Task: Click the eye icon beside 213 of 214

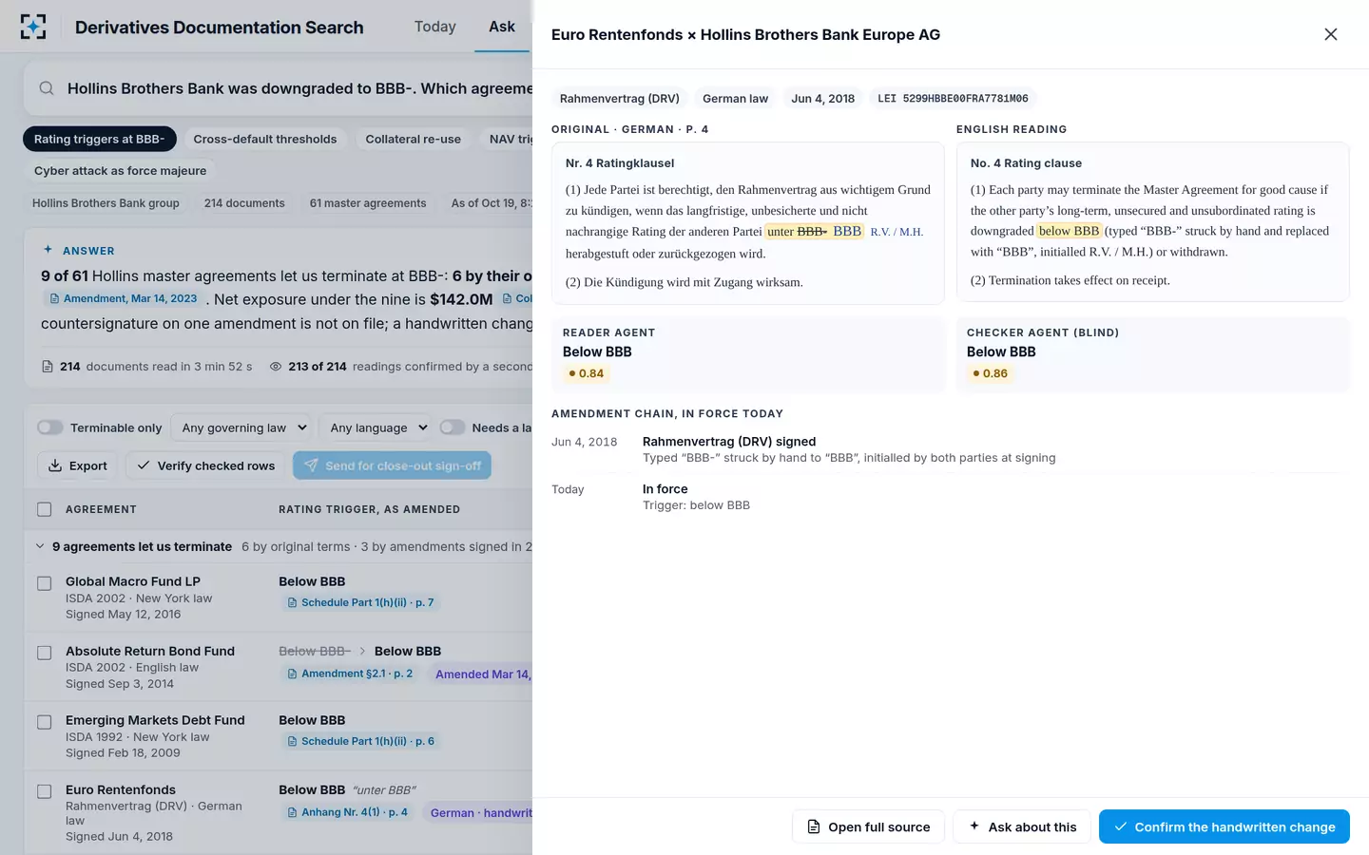Action: tap(276, 367)
